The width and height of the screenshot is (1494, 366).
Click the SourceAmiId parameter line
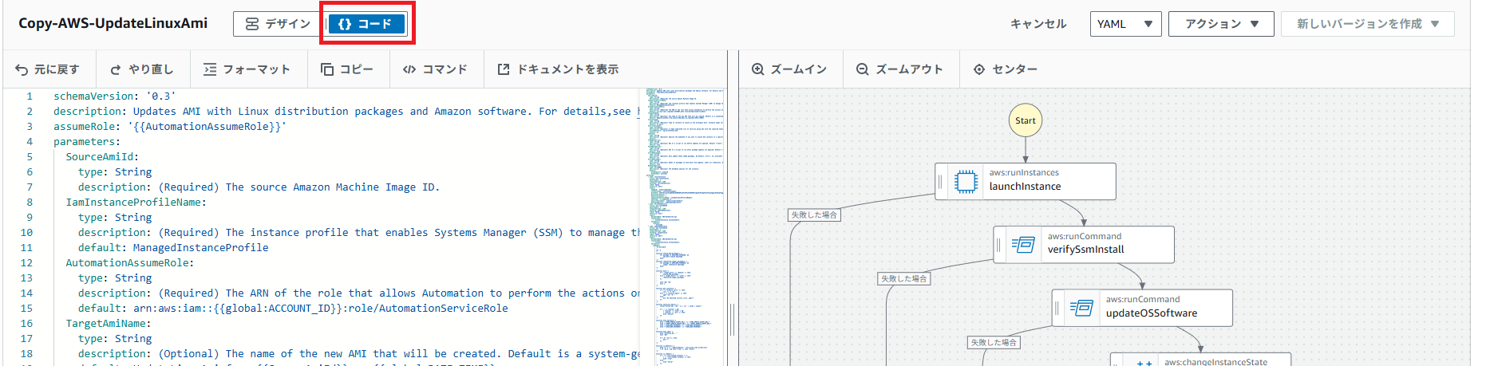tap(102, 156)
